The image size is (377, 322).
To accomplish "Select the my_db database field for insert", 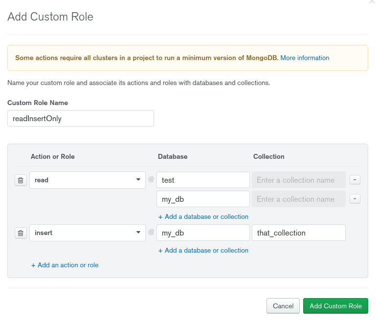I will [x=203, y=233].
